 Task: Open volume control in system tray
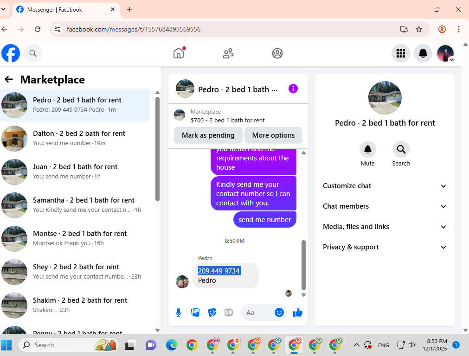coord(412,345)
